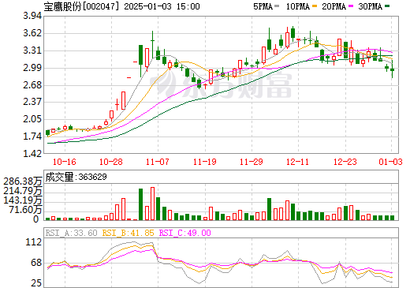Click the 112 RSI axis label
Screen dimensions: 410x288
click(x=34, y=242)
